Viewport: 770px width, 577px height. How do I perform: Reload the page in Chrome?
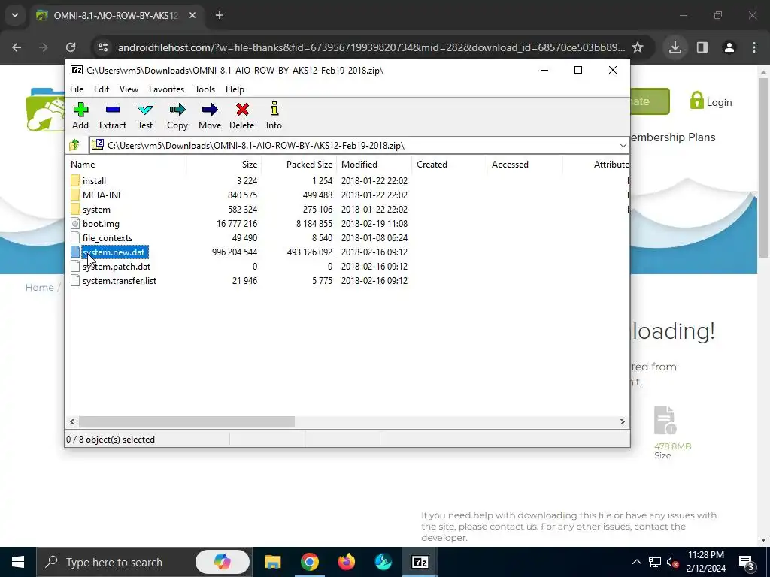pos(71,47)
